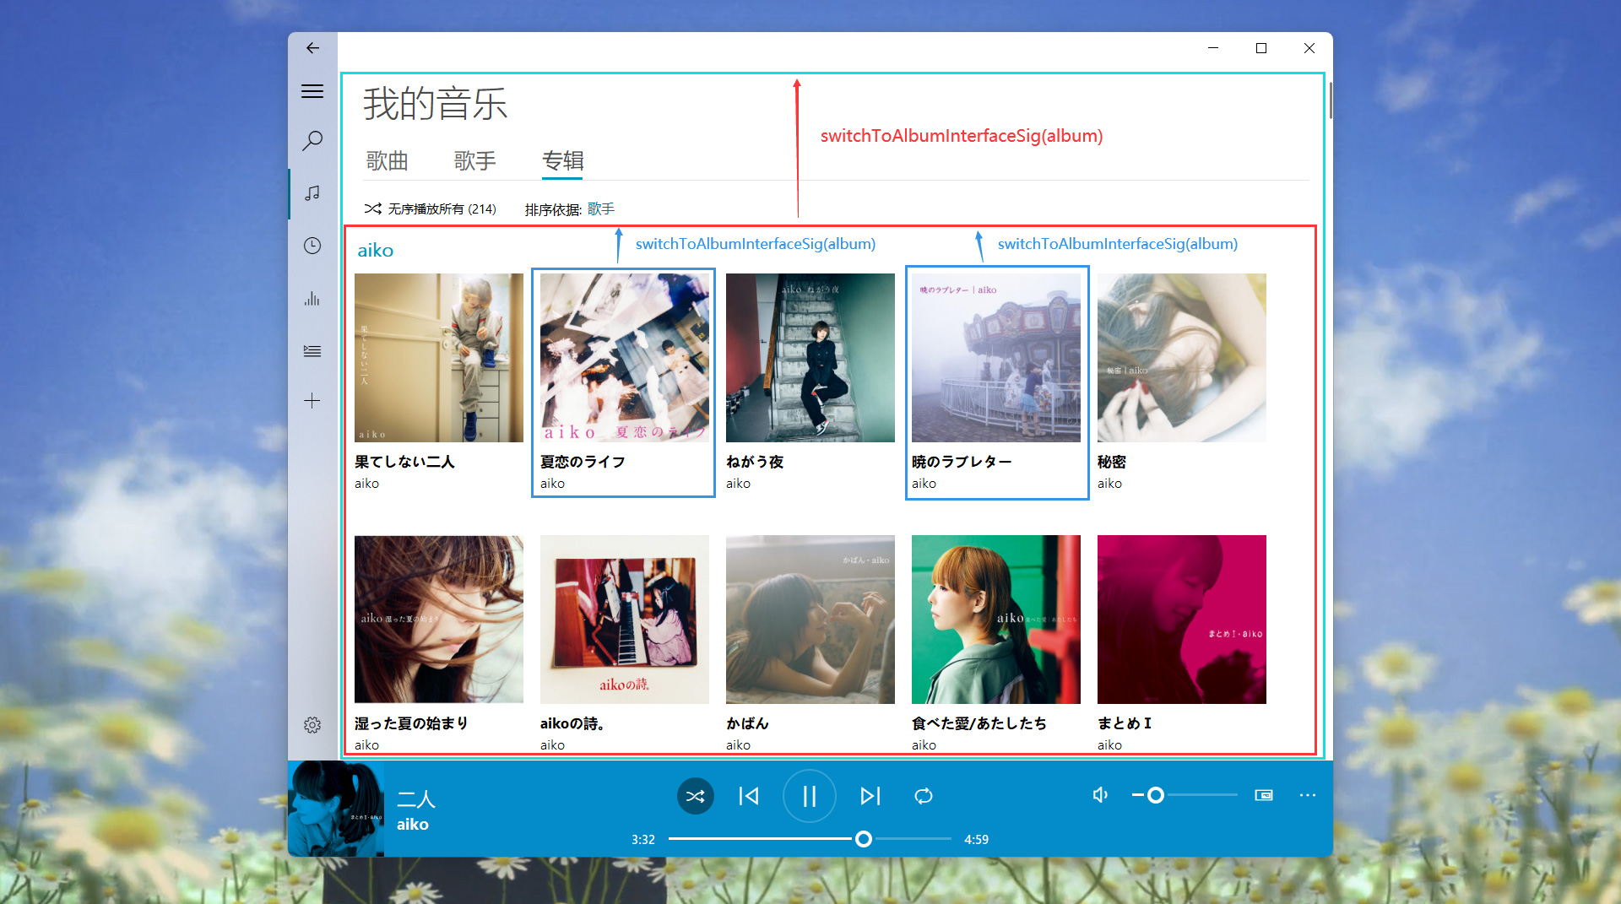Viewport: 1621px width, 904px height.
Task: Click the now playing song title 二人
Action: click(x=416, y=798)
